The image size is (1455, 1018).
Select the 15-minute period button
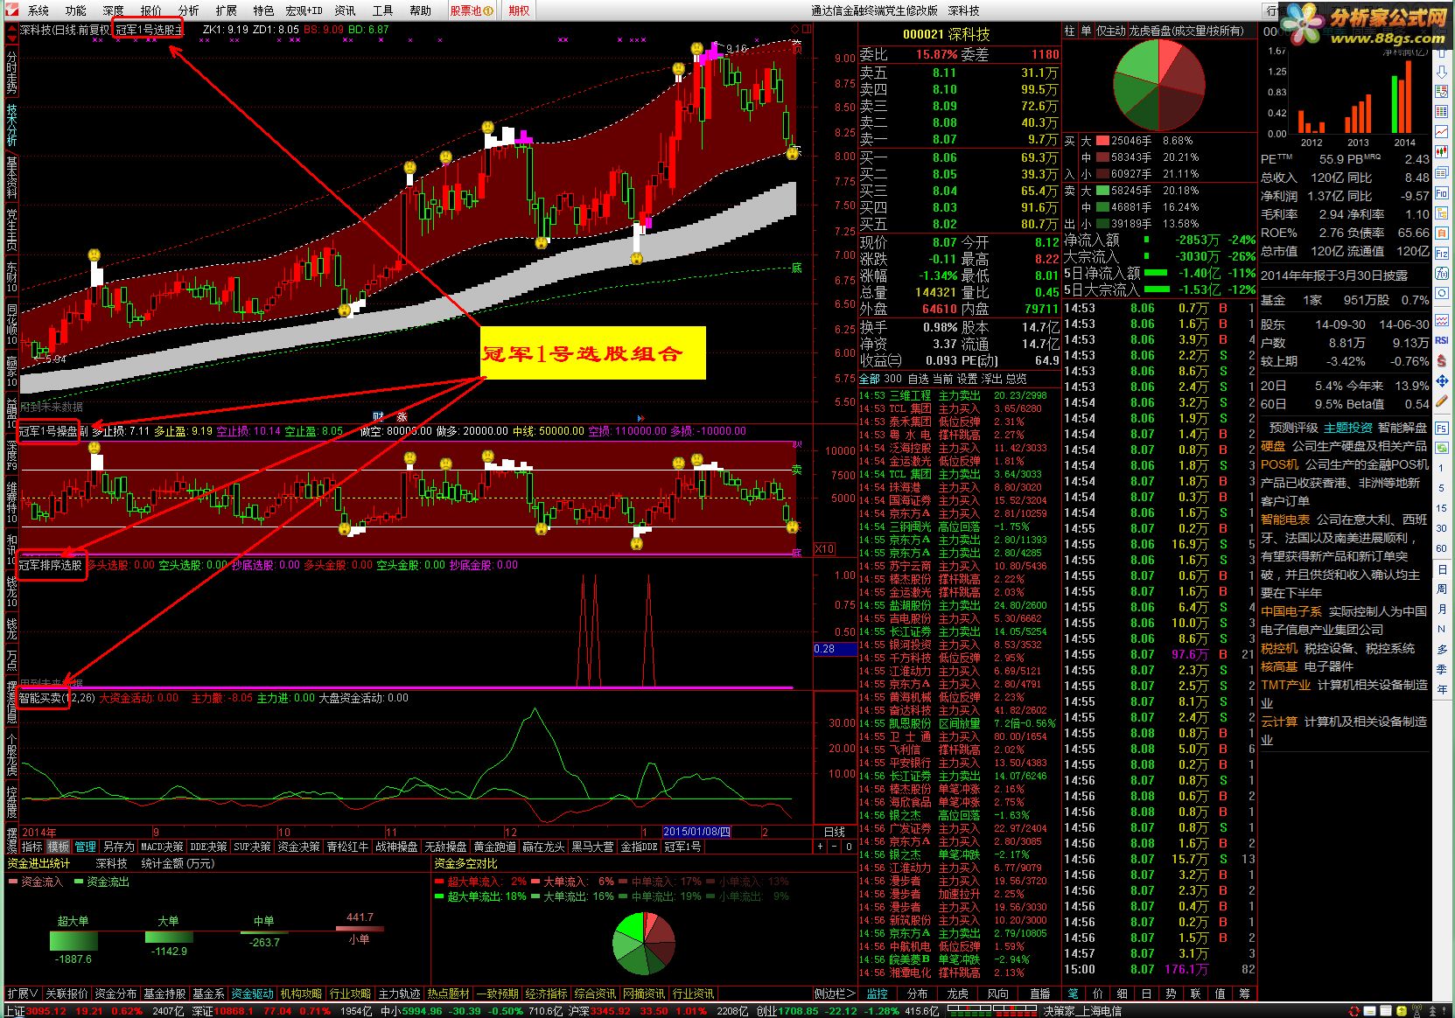coord(1442,508)
